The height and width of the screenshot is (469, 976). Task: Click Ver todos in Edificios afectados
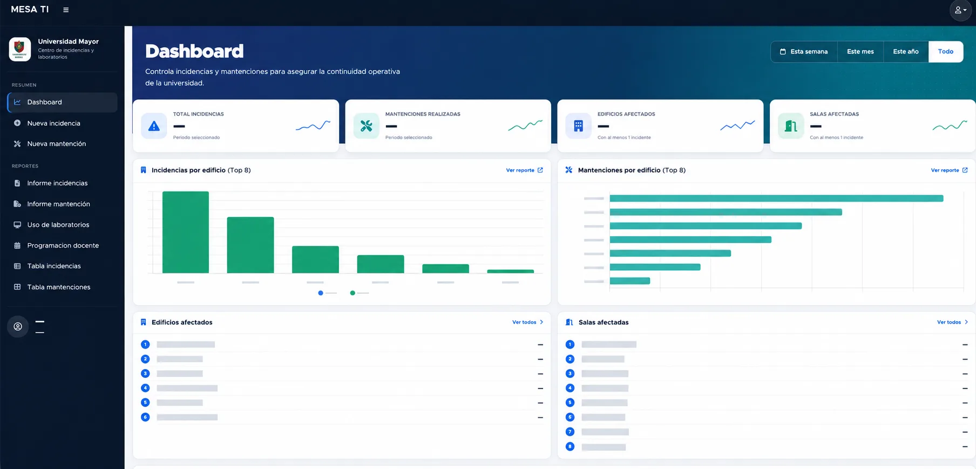[x=527, y=322]
